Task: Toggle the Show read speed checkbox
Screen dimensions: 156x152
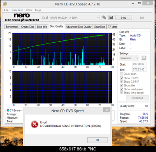Action: 121,89
